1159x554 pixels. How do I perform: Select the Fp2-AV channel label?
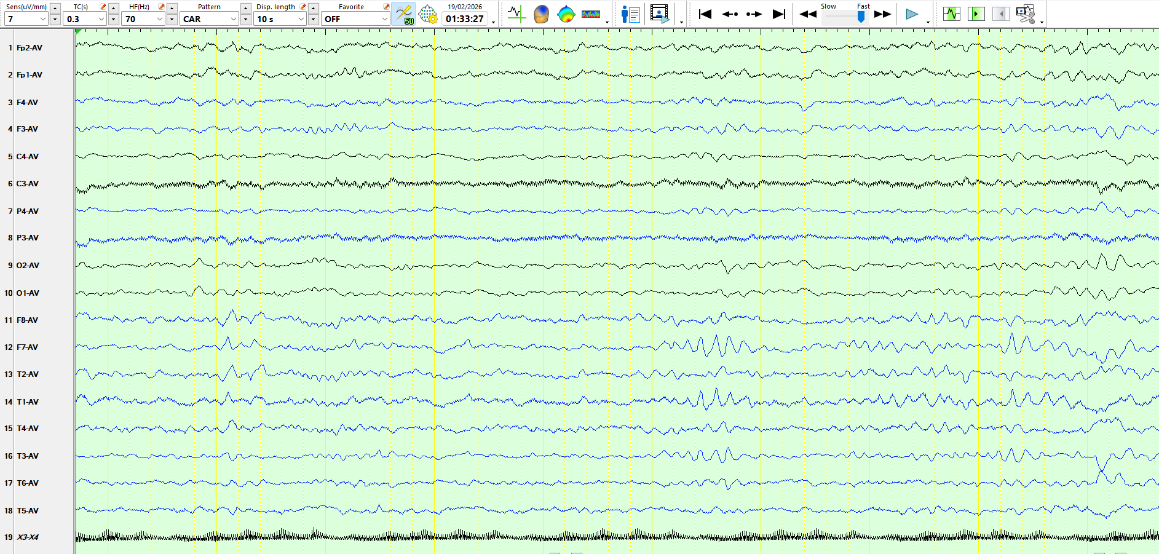coord(30,47)
